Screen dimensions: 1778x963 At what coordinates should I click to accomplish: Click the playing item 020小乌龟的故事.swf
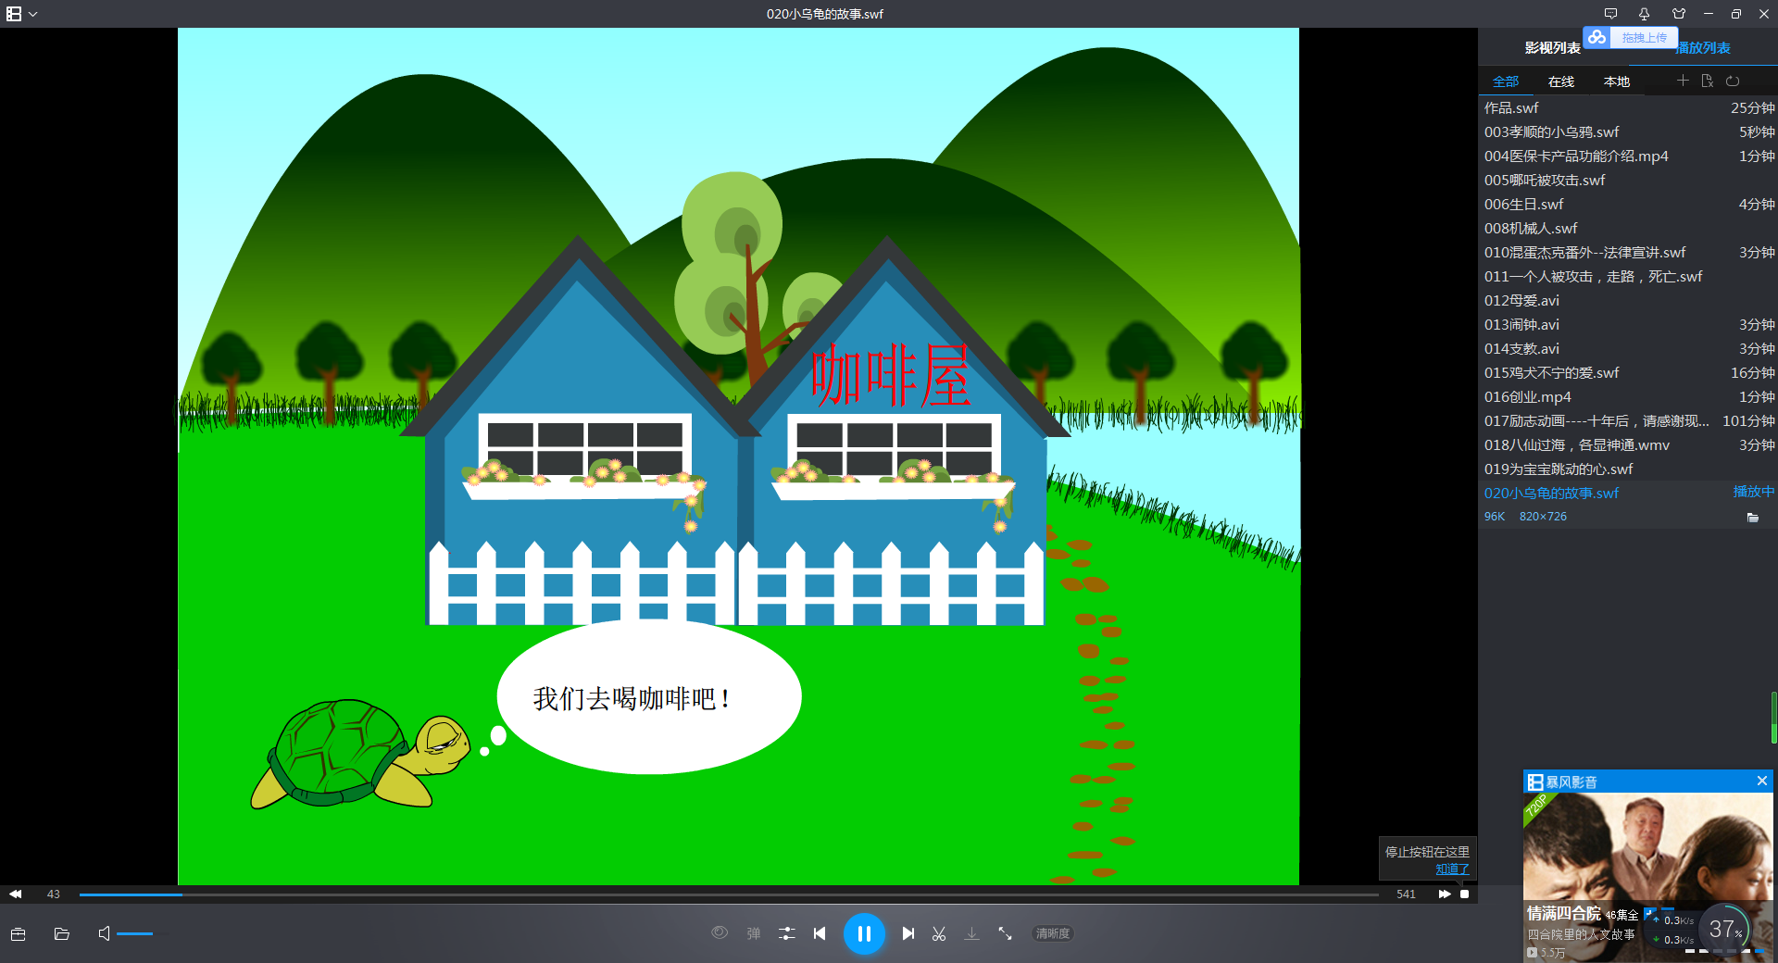pyautogui.click(x=1628, y=494)
